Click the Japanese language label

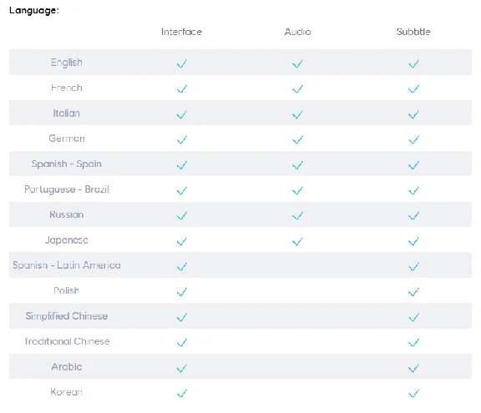[67, 240]
